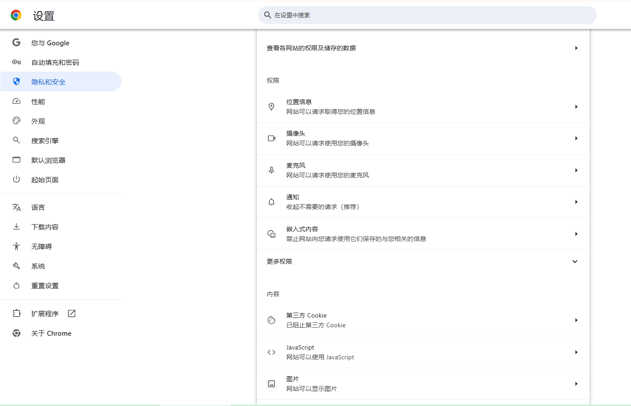The width and height of the screenshot is (631, 406).
Task: Click the bell icon for 通知
Action: [x=271, y=202]
